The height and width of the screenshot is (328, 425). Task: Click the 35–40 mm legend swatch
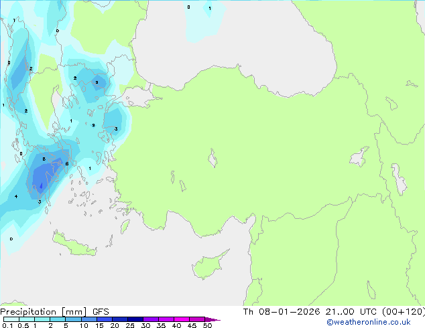pos(166,319)
